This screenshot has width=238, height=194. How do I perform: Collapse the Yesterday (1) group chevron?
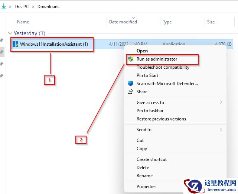click(10, 33)
